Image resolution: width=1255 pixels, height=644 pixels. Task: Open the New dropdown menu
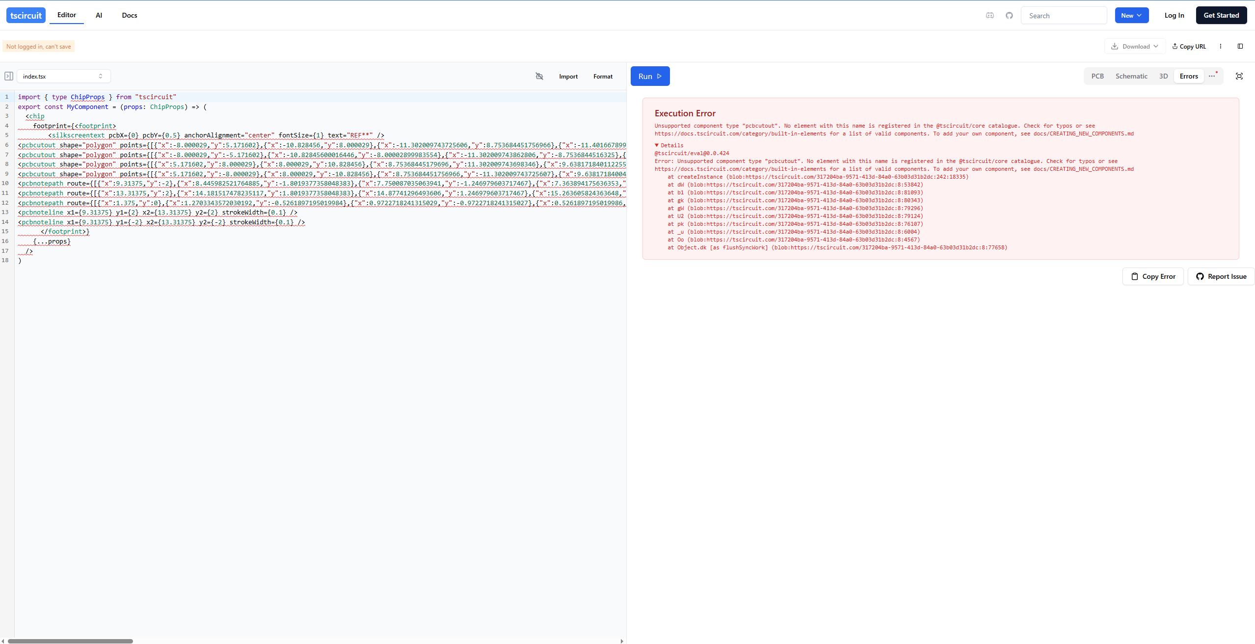coord(1131,15)
